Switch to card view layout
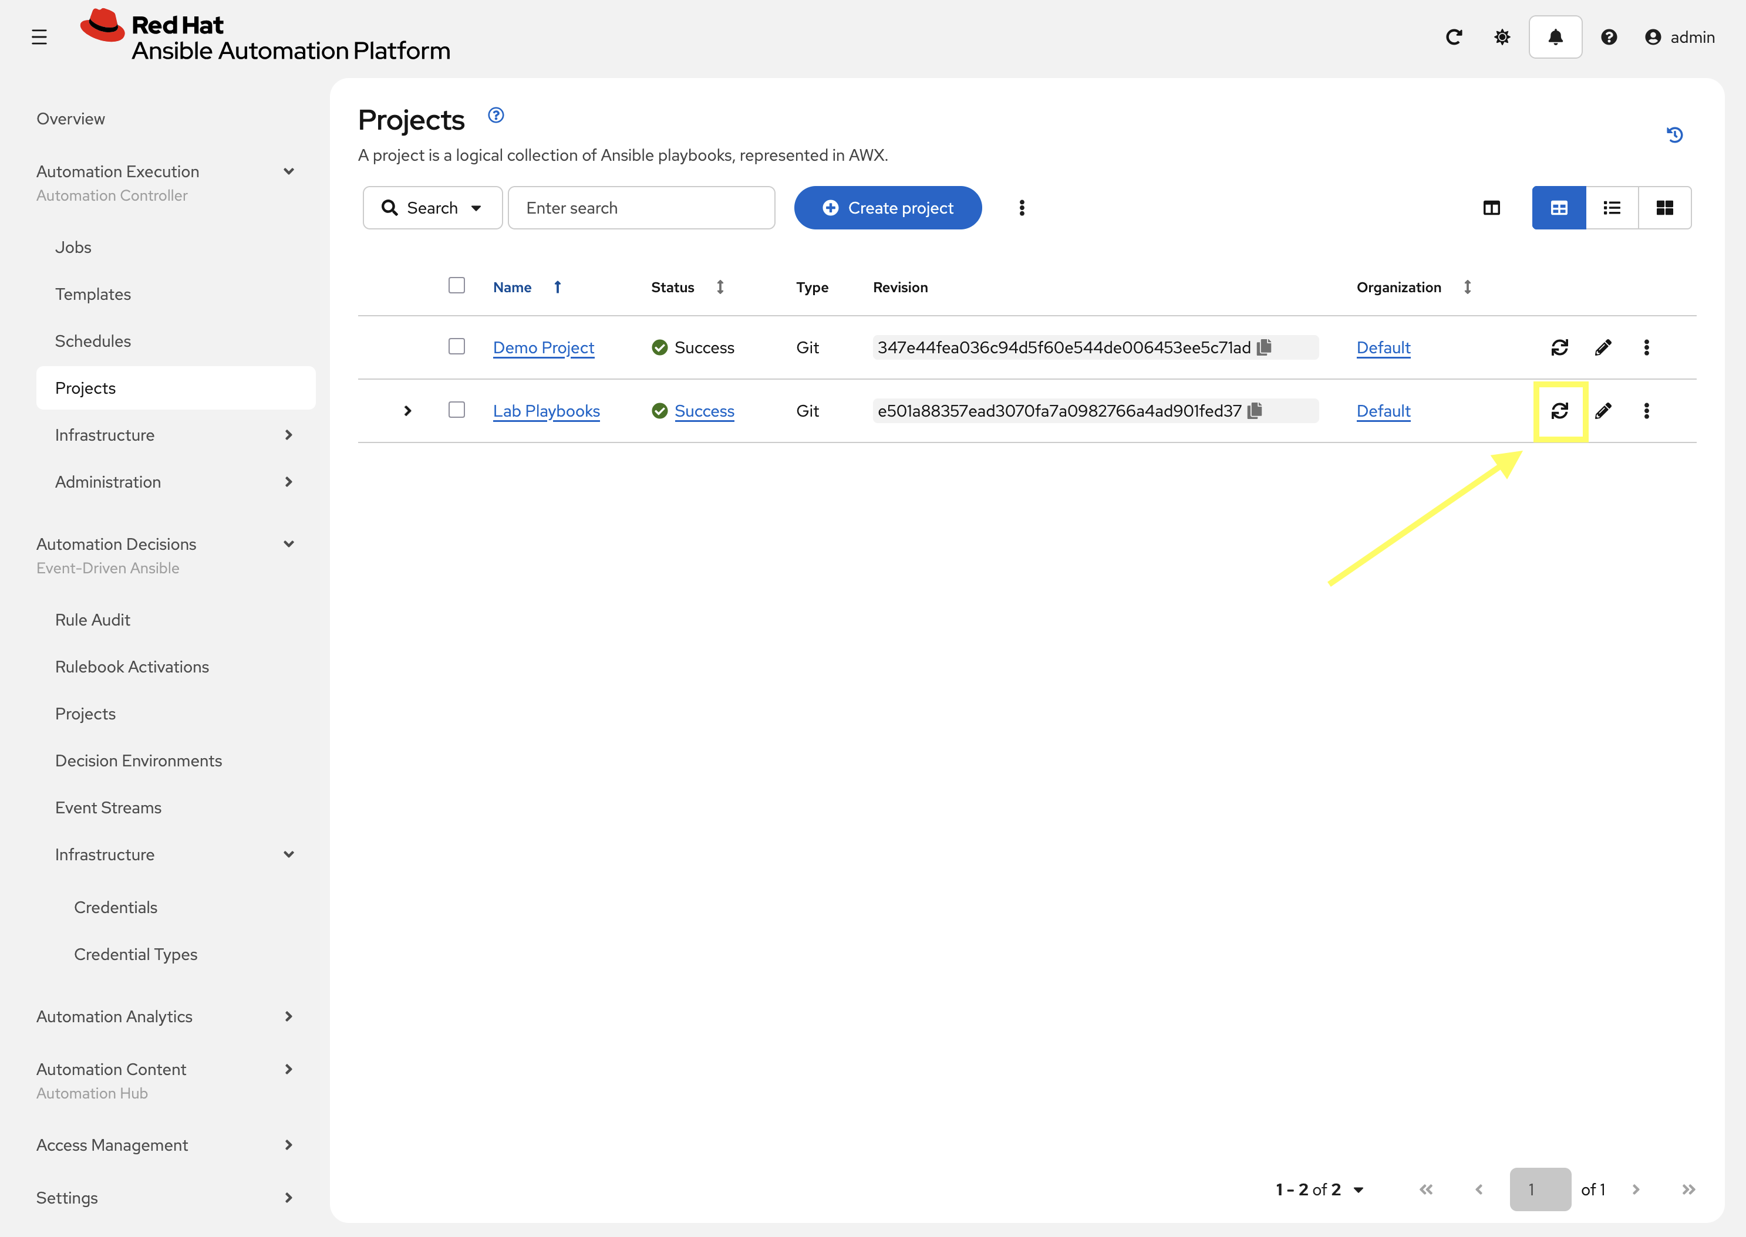 click(1664, 208)
